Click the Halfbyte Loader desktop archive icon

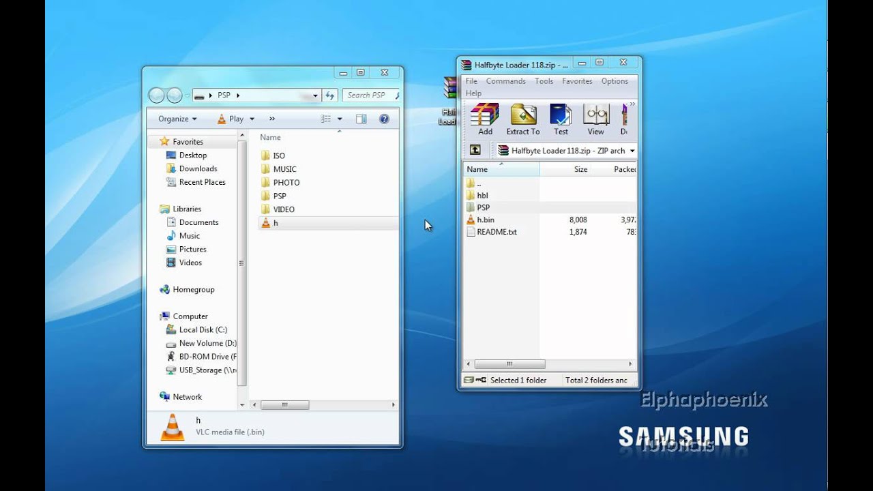coord(449,101)
